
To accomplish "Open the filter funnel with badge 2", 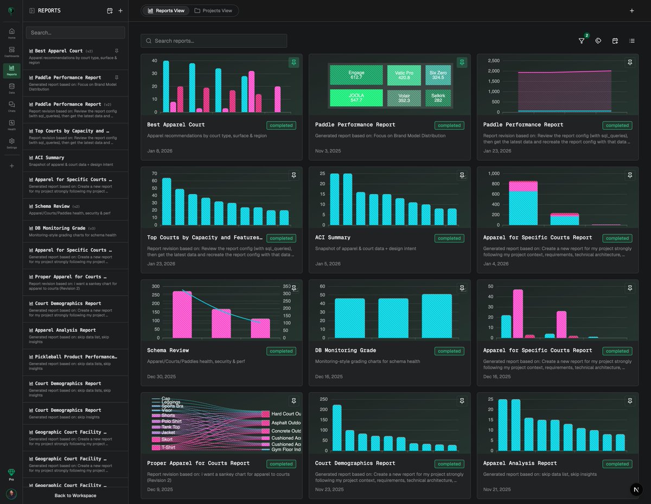I will 582,41.
